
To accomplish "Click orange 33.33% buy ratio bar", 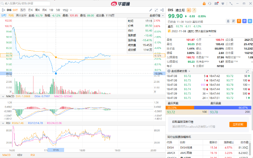I will pos(180,108).
